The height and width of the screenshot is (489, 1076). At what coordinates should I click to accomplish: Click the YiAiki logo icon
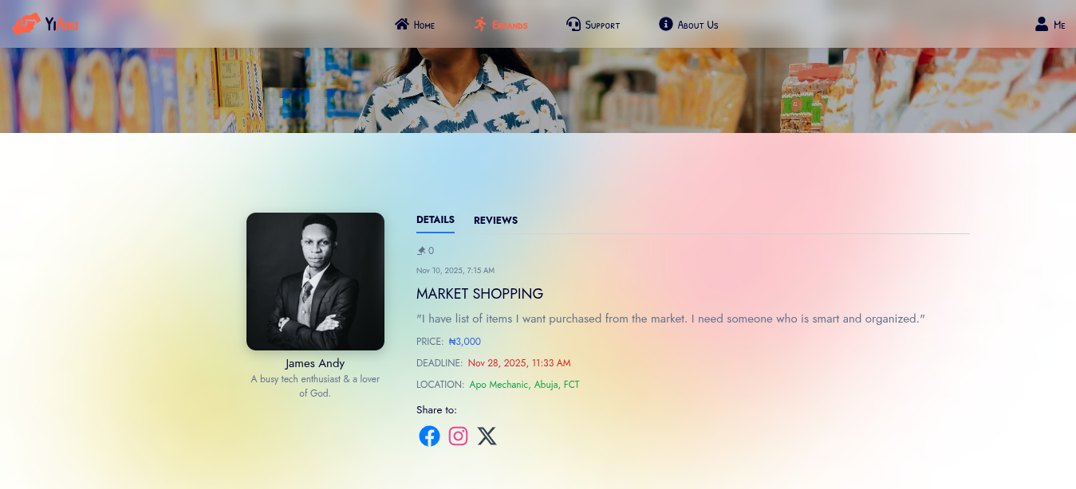26,24
